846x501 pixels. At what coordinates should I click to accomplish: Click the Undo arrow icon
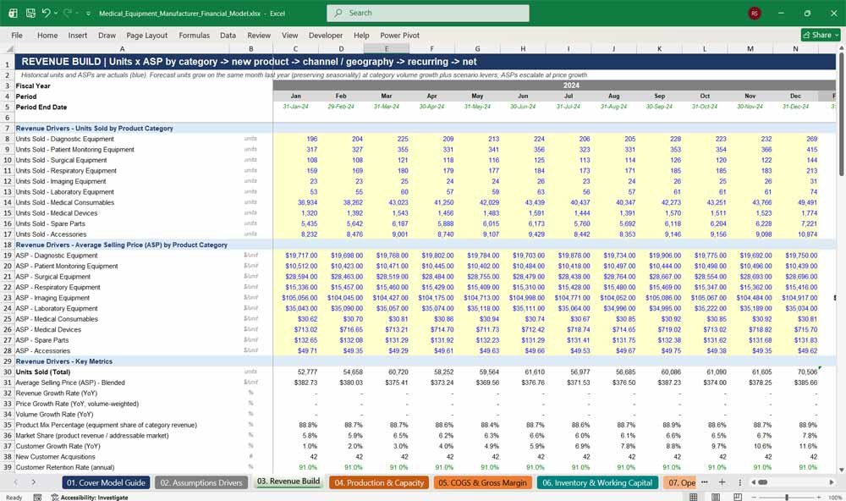(x=46, y=13)
